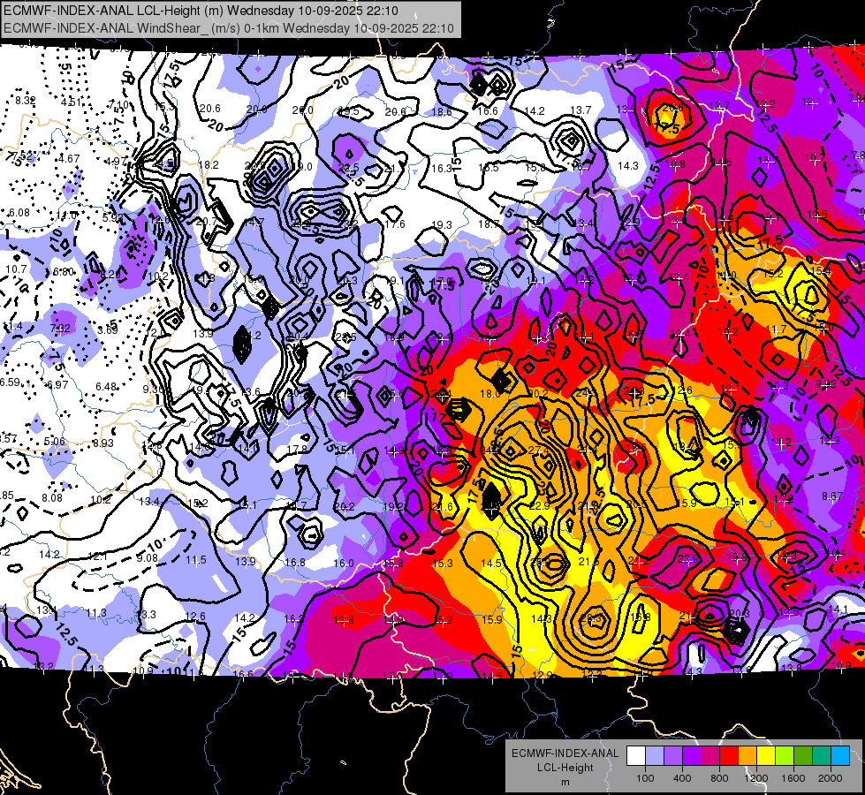Click the 1200 tick label in legend
865x795 pixels.
click(756, 778)
